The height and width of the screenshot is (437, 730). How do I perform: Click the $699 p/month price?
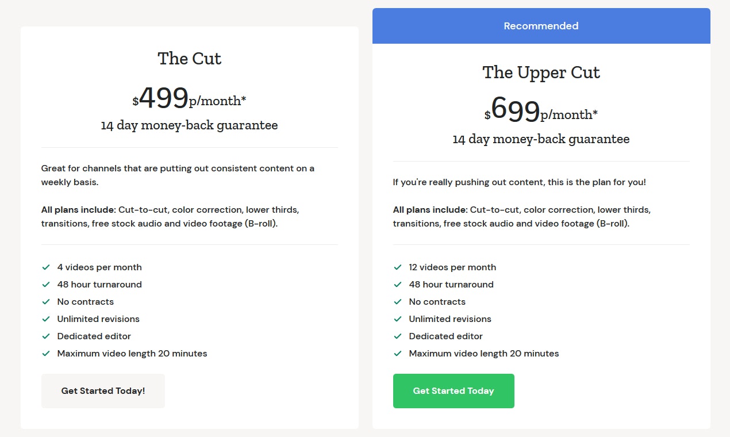coord(541,112)
